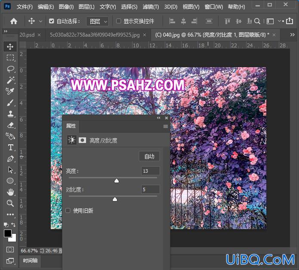Toggle Quick Mask mode
Viewport: 299px width, 270px height.
point(10,250)
